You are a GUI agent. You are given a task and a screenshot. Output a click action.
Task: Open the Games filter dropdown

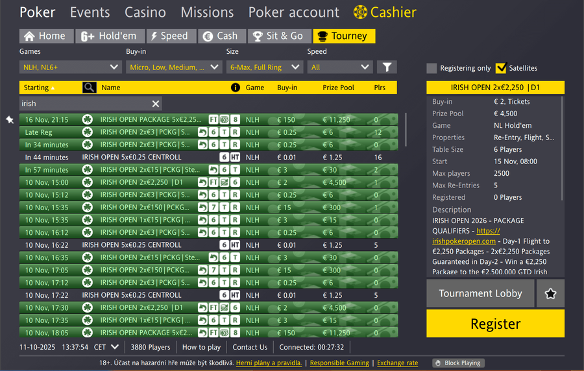tap(70, 67)
